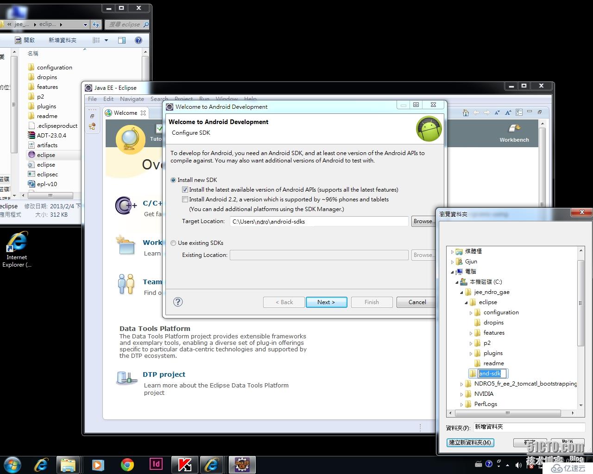Click the 資料夾 name field in browse dialog
The height and width of the screenshot is (474, 593).
(529, 427)
